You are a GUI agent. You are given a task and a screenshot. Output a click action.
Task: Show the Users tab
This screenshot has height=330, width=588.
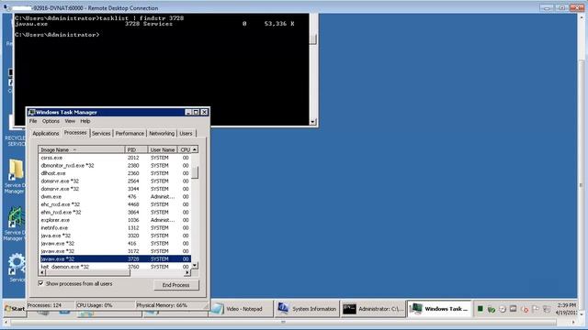pos(186,134)
